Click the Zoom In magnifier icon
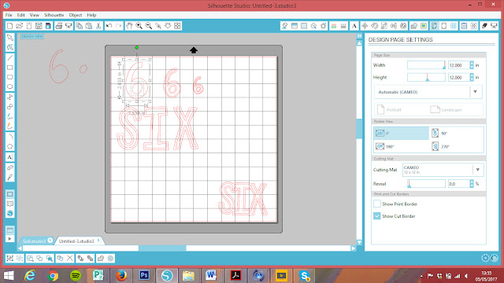The height and width of the screenshot is (283, 504). point(139,26)
